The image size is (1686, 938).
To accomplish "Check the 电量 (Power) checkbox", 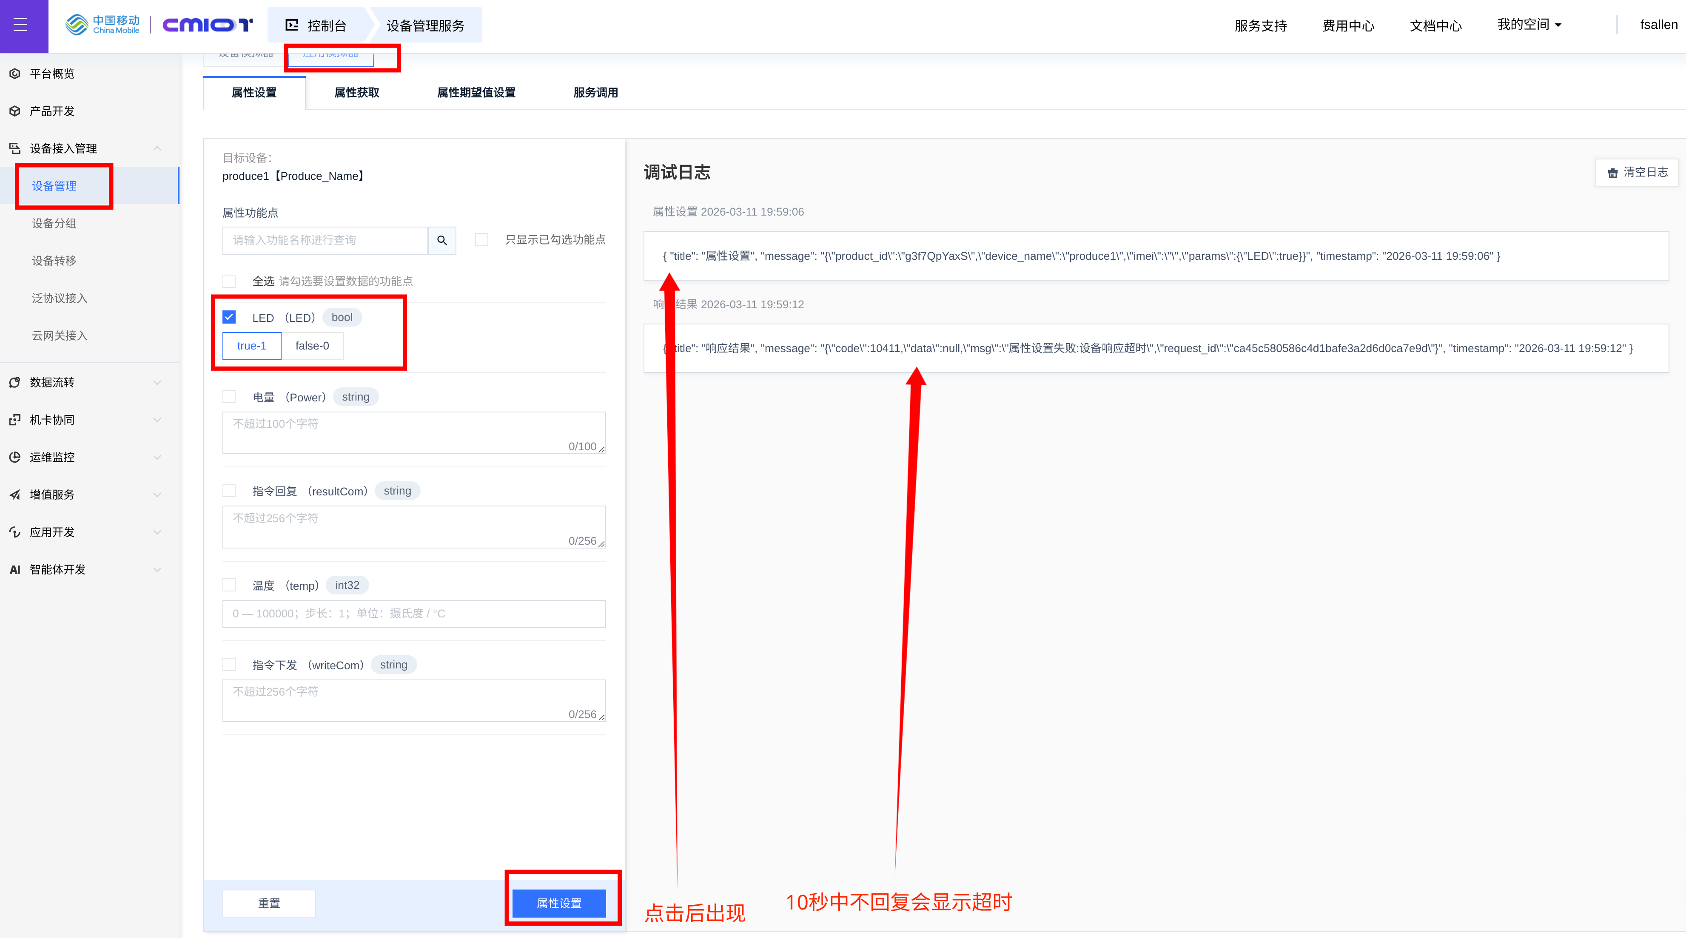I will [x=229, y=396].
